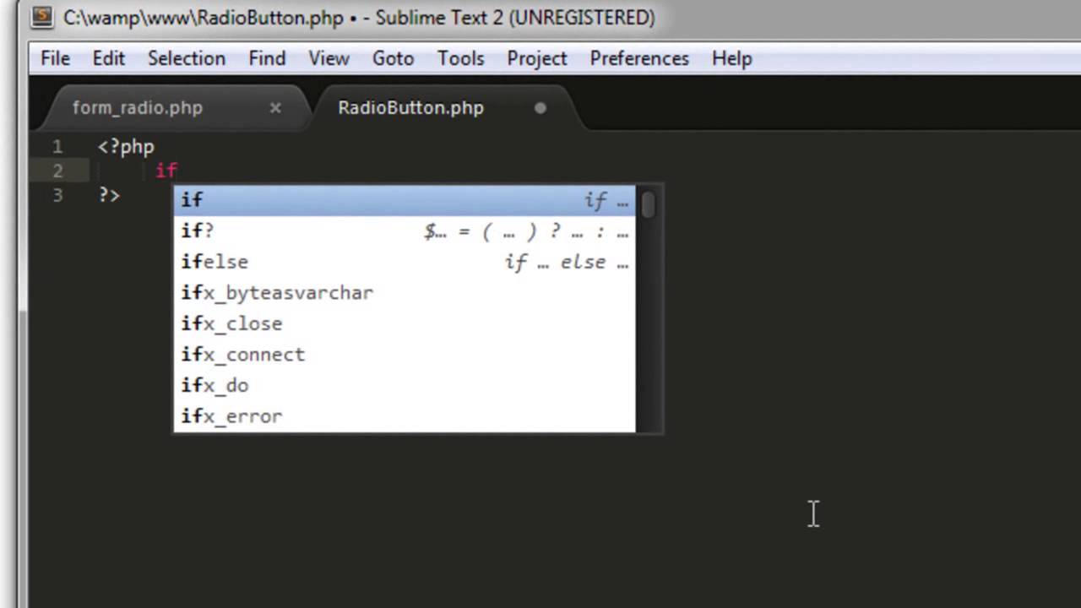Close the form_radio.php tab
The height and width of the screenshot is (608, 1081).
click(275, 108)
